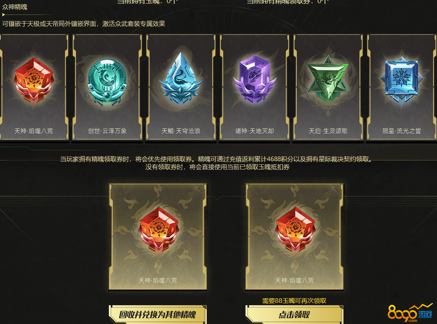Viewport: 437px width, 324px height.
Task: Click 需要88玉魄可再次领取 notice text
Action: [x=294, y=301]
